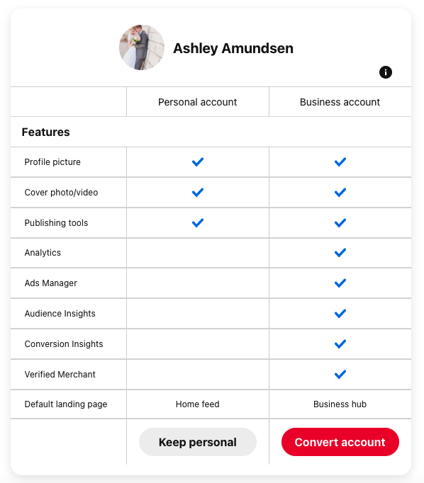Click Cover photo/video checkmark in Business column
Viewport: 424px width, 483px height.
click(340, 193)
